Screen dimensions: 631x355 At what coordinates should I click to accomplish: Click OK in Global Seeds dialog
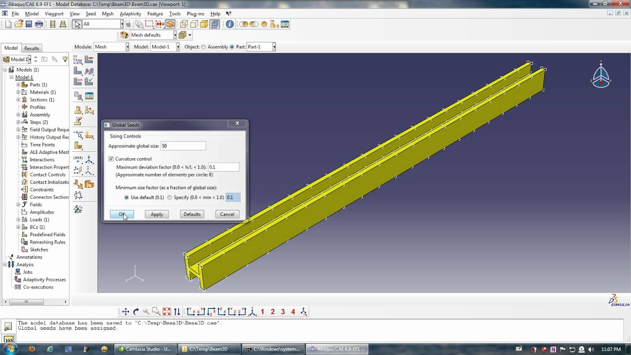(x=122, y=214)
